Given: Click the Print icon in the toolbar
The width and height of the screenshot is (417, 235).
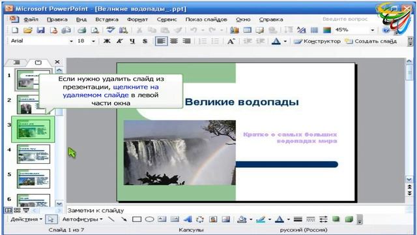Looking at the screenshot, I should [82, 30].
